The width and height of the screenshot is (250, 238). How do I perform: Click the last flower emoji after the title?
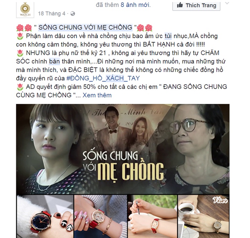(x=149, y=28)
